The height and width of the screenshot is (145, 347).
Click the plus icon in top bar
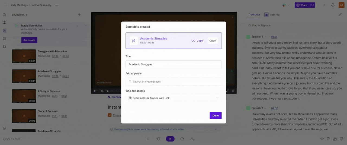[324, 5]
